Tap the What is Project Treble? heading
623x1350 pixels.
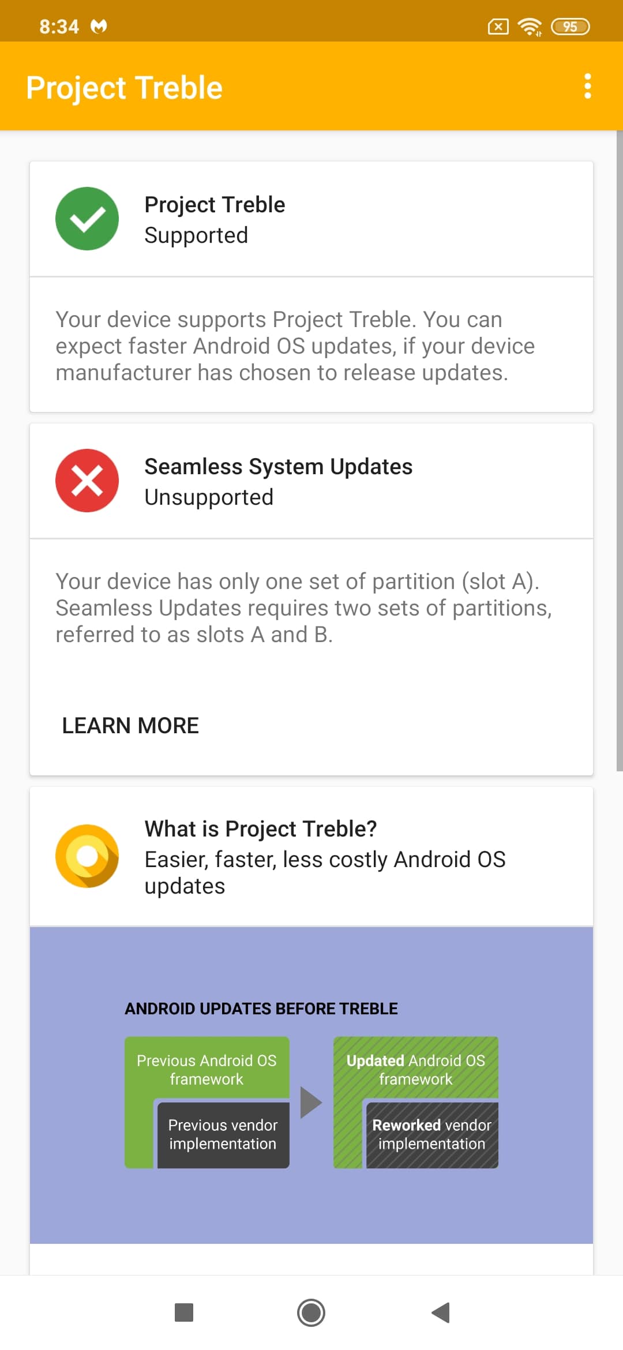pyautogui.click(x=261, y=828)
